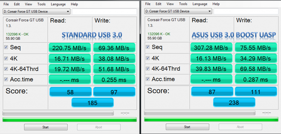Uncheck 4K-64Thrd test in right window
The image size is (281, 134).
pos(148,69)
